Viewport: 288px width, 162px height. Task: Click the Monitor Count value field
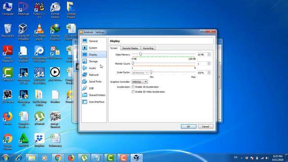pyautogui.click(x=202, y=63)
